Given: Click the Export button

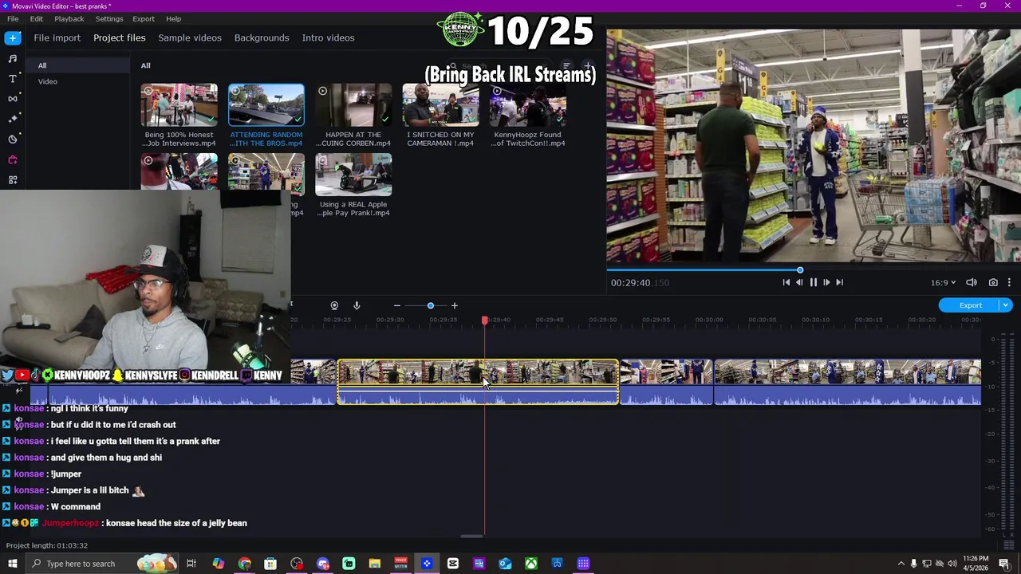Looking at the screenshot, I should click(x=970, y=305).
